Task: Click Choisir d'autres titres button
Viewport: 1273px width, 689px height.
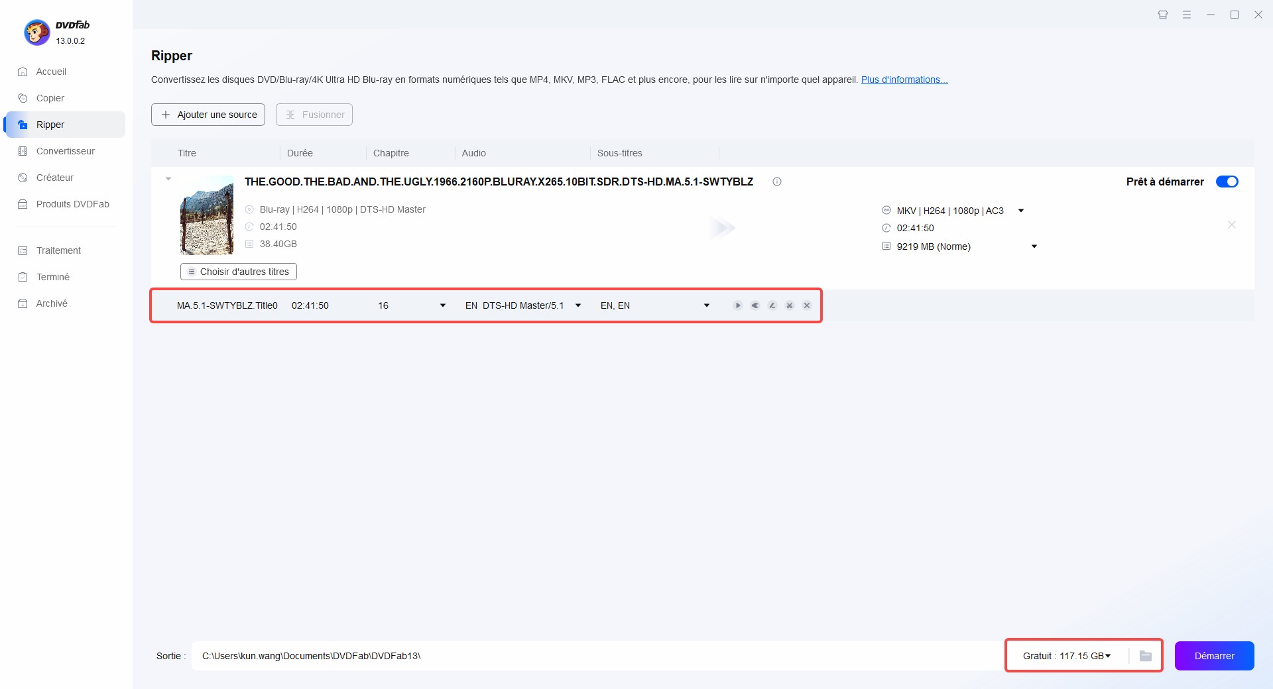Action: [x=239, y=272]
